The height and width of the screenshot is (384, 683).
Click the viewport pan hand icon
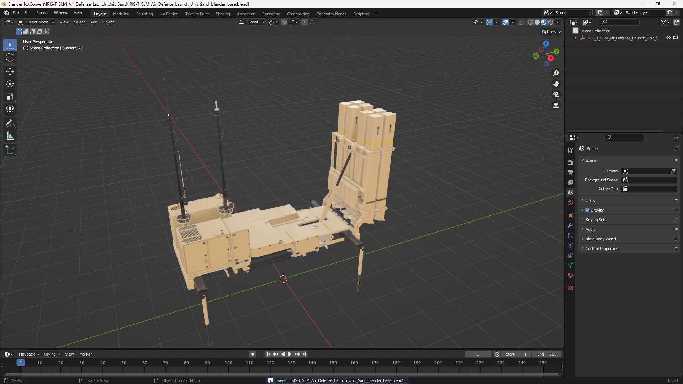[x=556, y=84]
